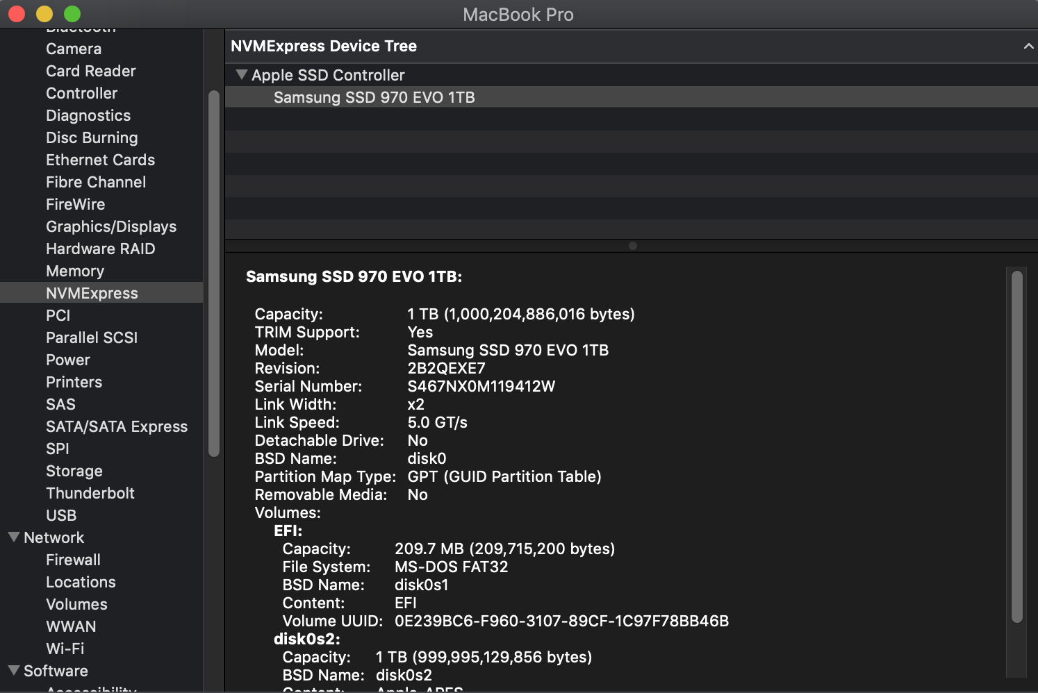
Task: Click serial number S467NX0M119412W
Action: (x=481, y=386)
